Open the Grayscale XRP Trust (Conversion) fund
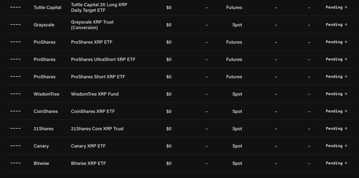Viewport: 359px width, 178px height. (x=92, y=25)
